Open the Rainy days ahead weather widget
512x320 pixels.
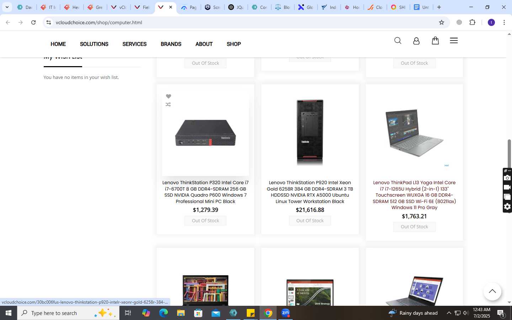click(413, 313)
